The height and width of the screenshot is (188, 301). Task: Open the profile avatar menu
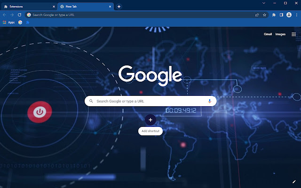[x=289, y=15]
